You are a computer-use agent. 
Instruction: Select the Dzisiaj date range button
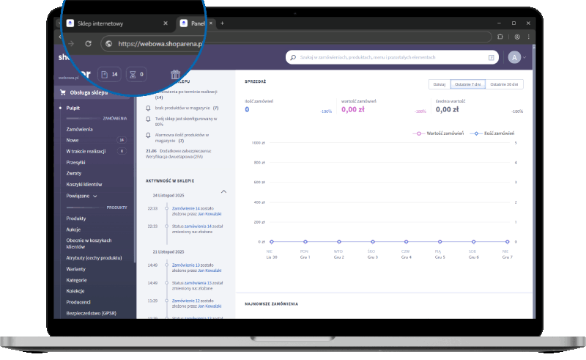[439, 84]
